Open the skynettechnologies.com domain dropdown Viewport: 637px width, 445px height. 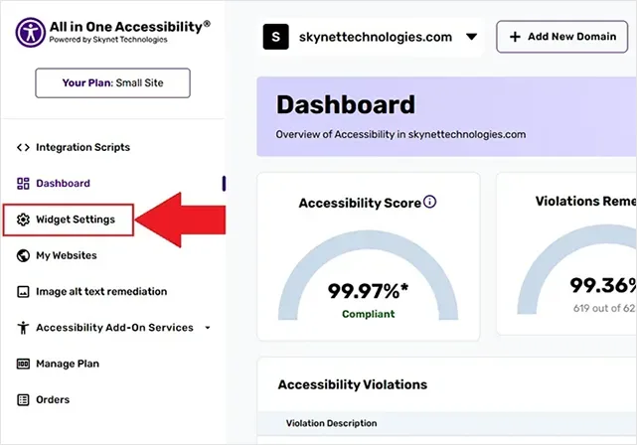click(x=471, y=38)
